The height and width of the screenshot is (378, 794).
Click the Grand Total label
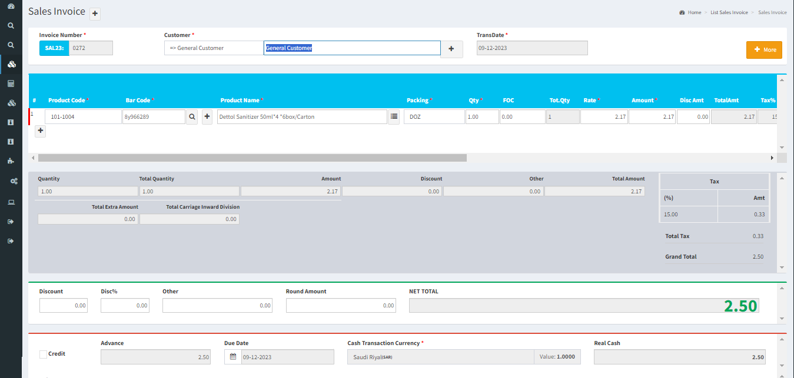(681, 257)
